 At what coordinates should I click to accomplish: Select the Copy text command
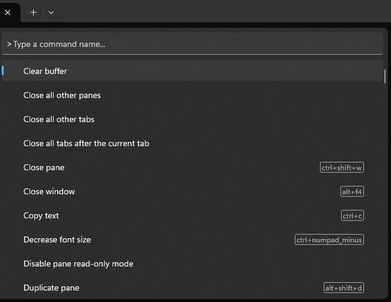click(x=41, y=215)
